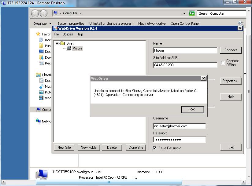Open the address bar history dropdown
Image resolution: width=252 pixels, height=186 pixels.
[184, 13]
